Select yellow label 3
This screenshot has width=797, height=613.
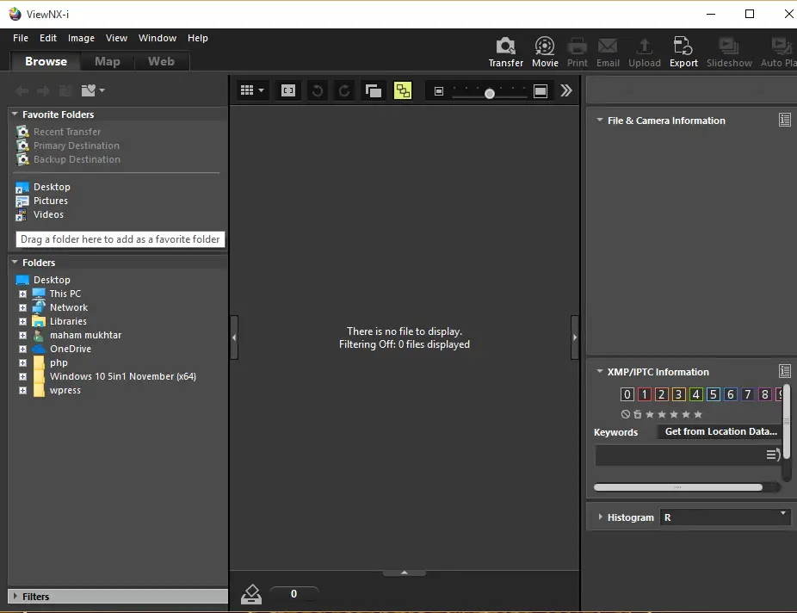tap(678, 394)
